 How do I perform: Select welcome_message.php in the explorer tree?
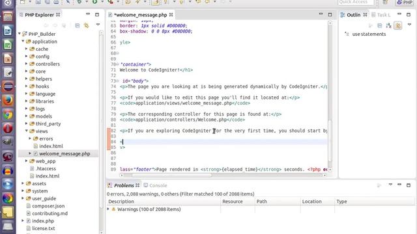click(65, 153)
